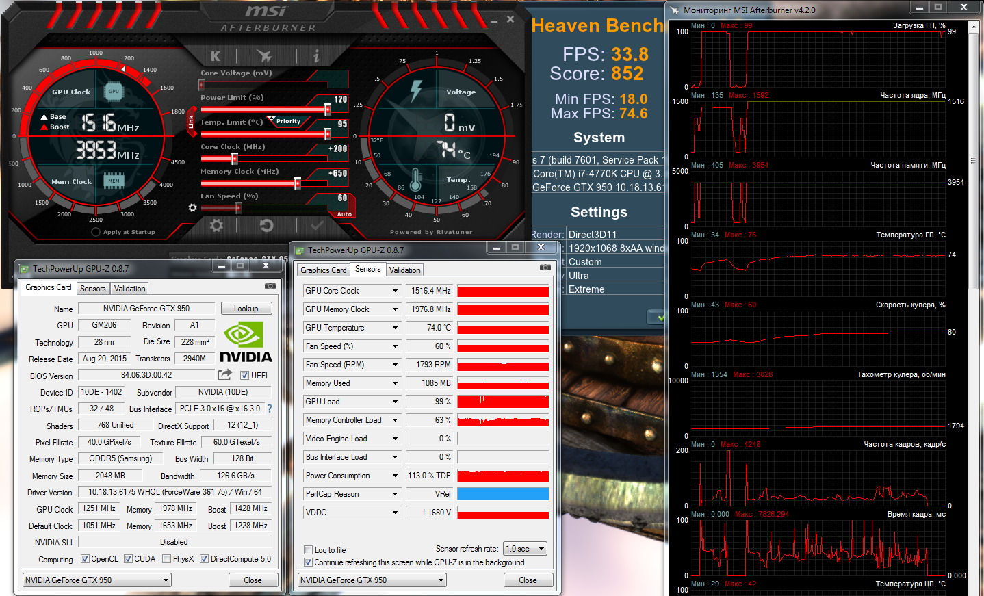The height and width of the screenshot is (596, 984).
Task: Open GPU Temperature sensor dropdown
Action: pyautogui.click(x=395, y=328)
